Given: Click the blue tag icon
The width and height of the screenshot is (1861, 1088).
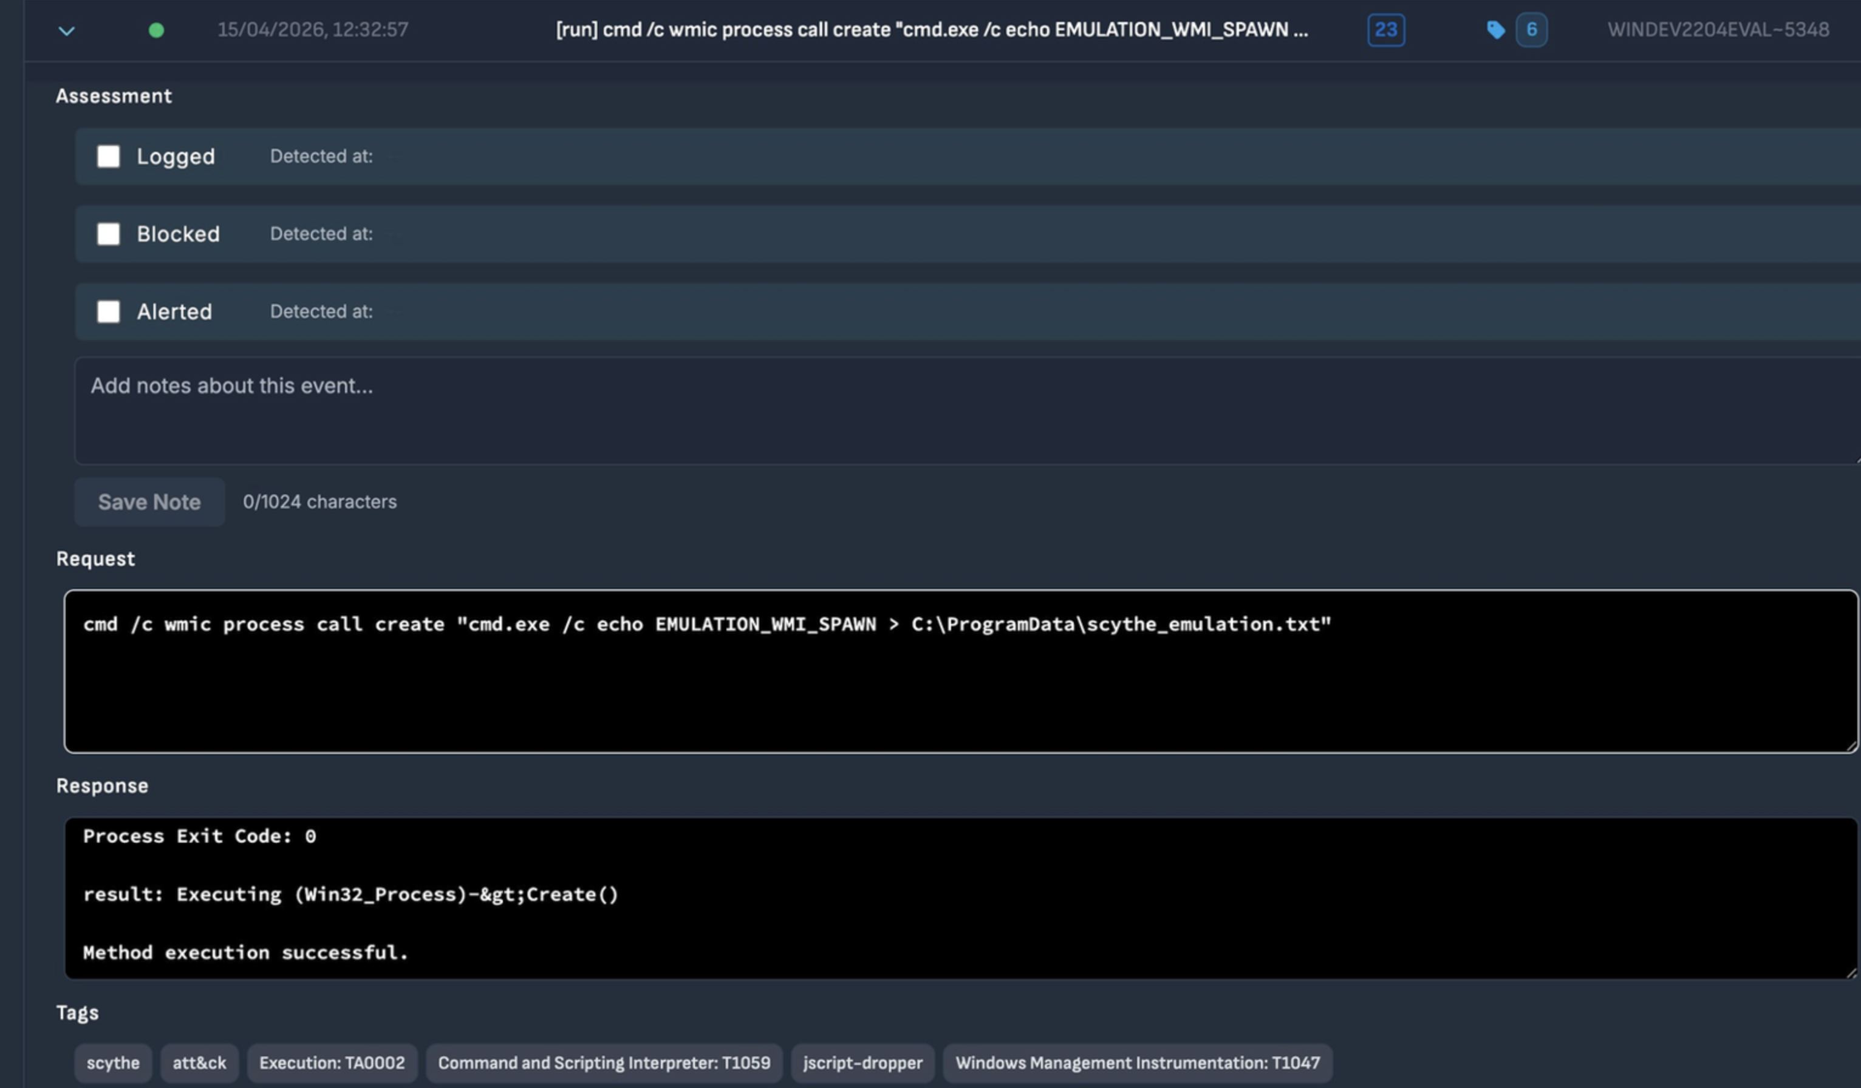Looking at the screenshot, I should click(x=1495, y=30).
